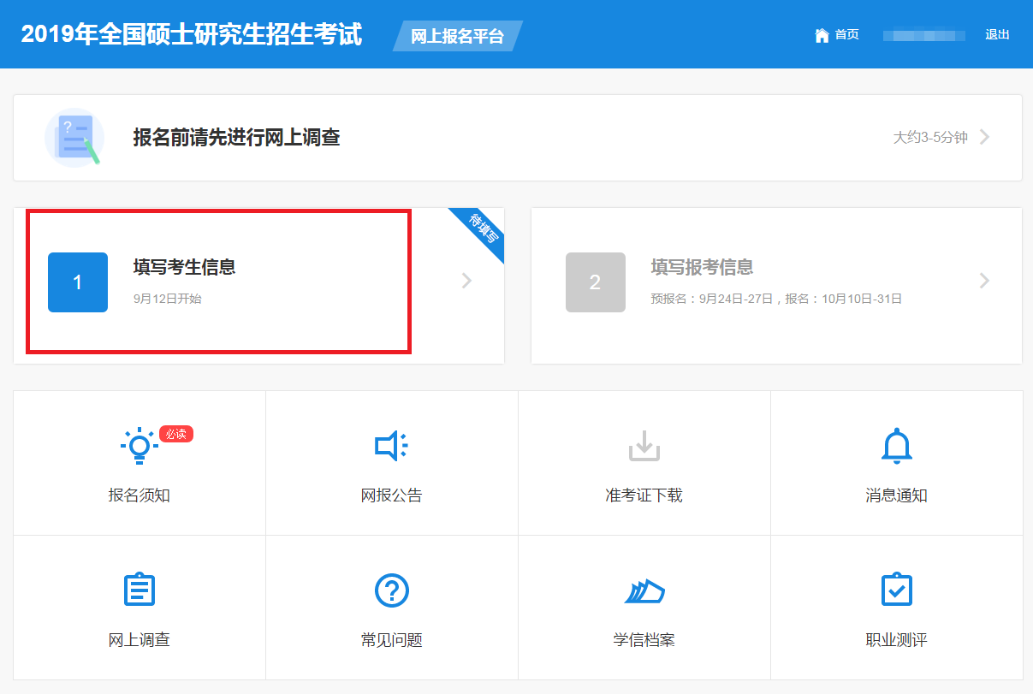This screenshot has height=694, width=1033.
Task: Click the download icon for 准考证下载
Action: [644, 446]
